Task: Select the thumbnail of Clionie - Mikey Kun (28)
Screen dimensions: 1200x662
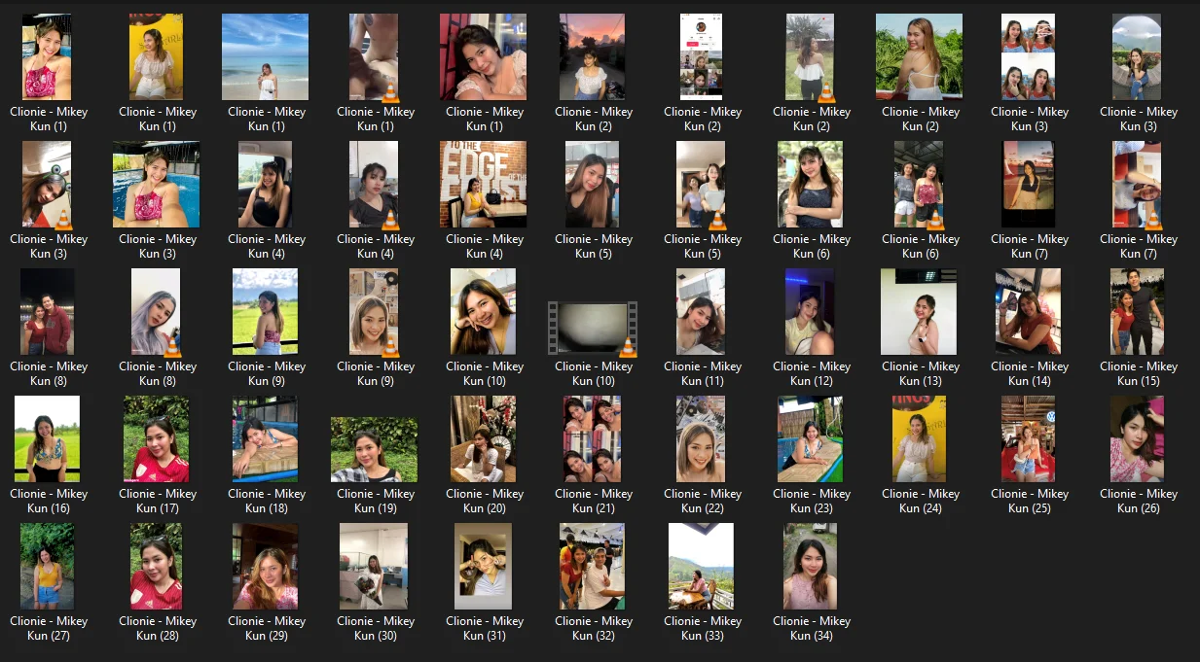Action: (x=156, y=567)
